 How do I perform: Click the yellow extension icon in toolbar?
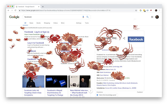click(144, 10)
